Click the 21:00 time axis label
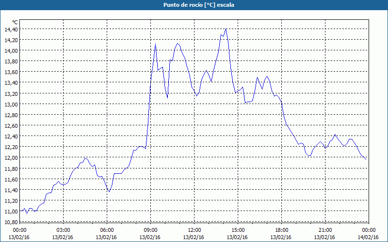This screenshot has width=388, height=242. (x=325, y=230)
